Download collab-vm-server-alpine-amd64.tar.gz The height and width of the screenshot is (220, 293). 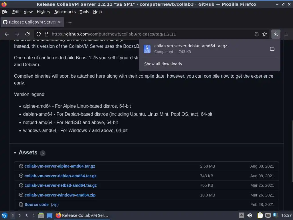pyautogui.click(x=60, y=166)
